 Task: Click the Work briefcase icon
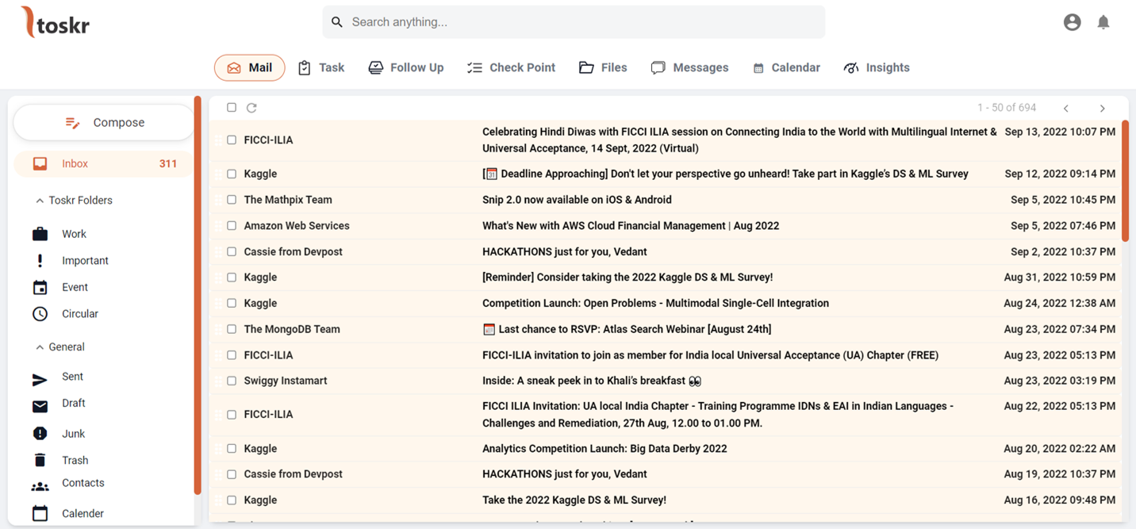click(40, 234)
